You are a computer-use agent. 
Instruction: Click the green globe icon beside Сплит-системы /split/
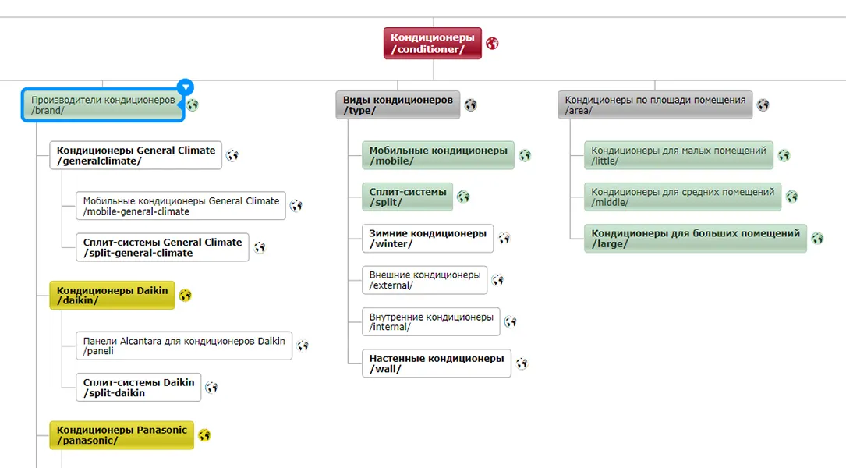[x=463, y=197]
